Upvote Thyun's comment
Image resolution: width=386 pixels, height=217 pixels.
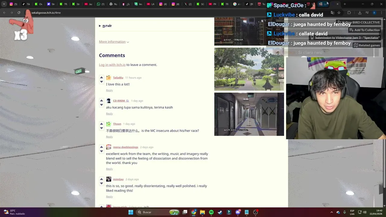(x=101, y=124)
